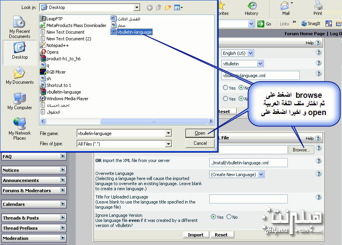Screen dimensions: 342x245
Task: Expand Forums & Moderators sidebar section
Action: click(x=62, y=190)
